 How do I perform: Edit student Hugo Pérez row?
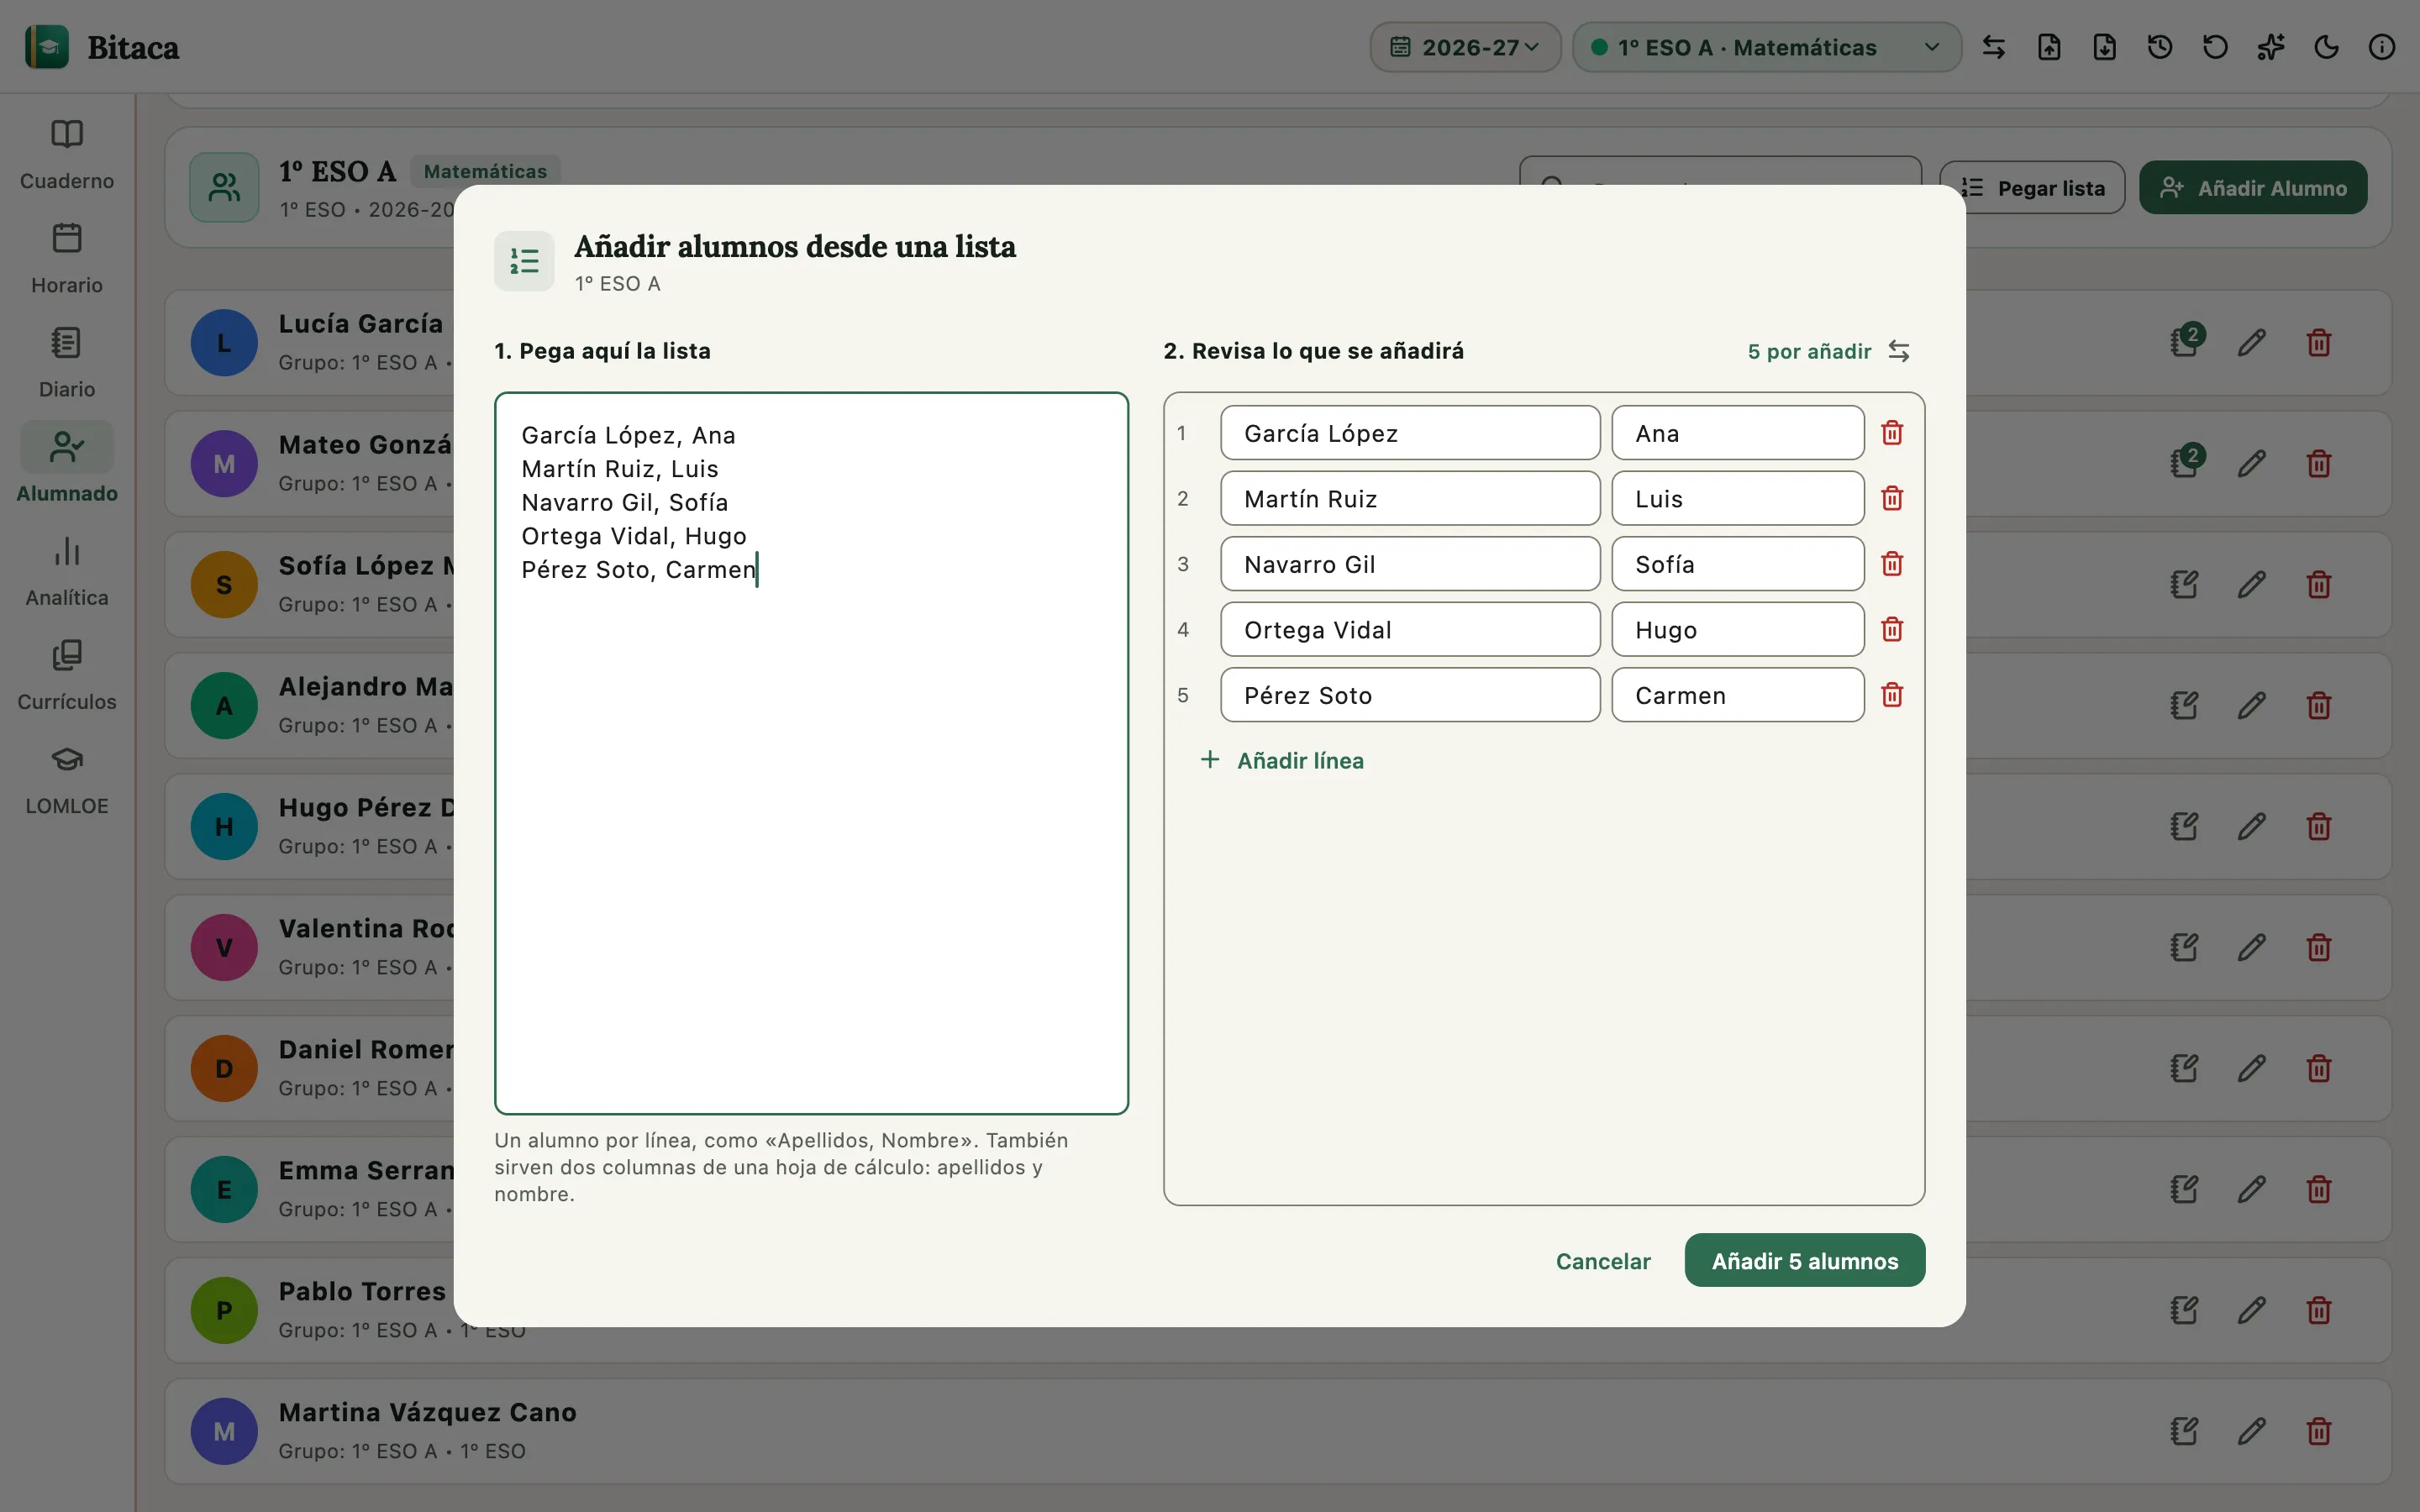pyautogui.click(x=2251, y=827)
